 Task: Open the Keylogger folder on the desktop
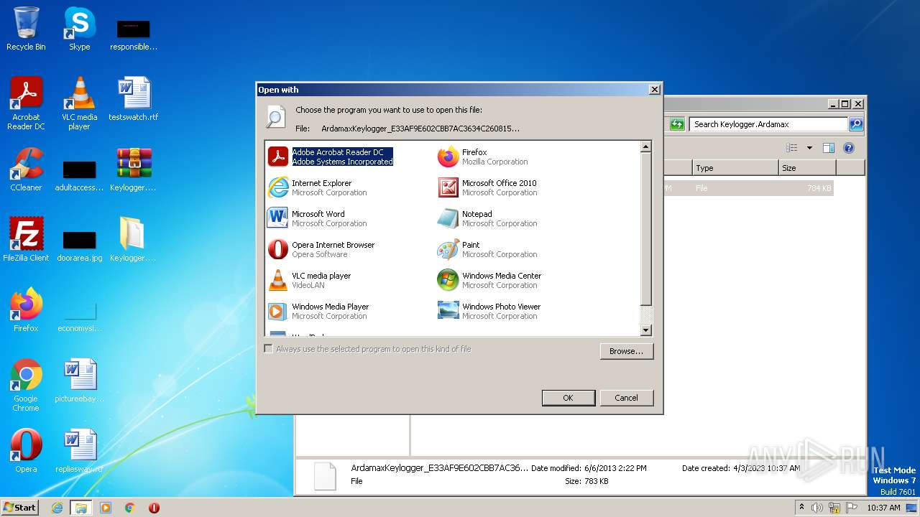(x=134, y=239)
